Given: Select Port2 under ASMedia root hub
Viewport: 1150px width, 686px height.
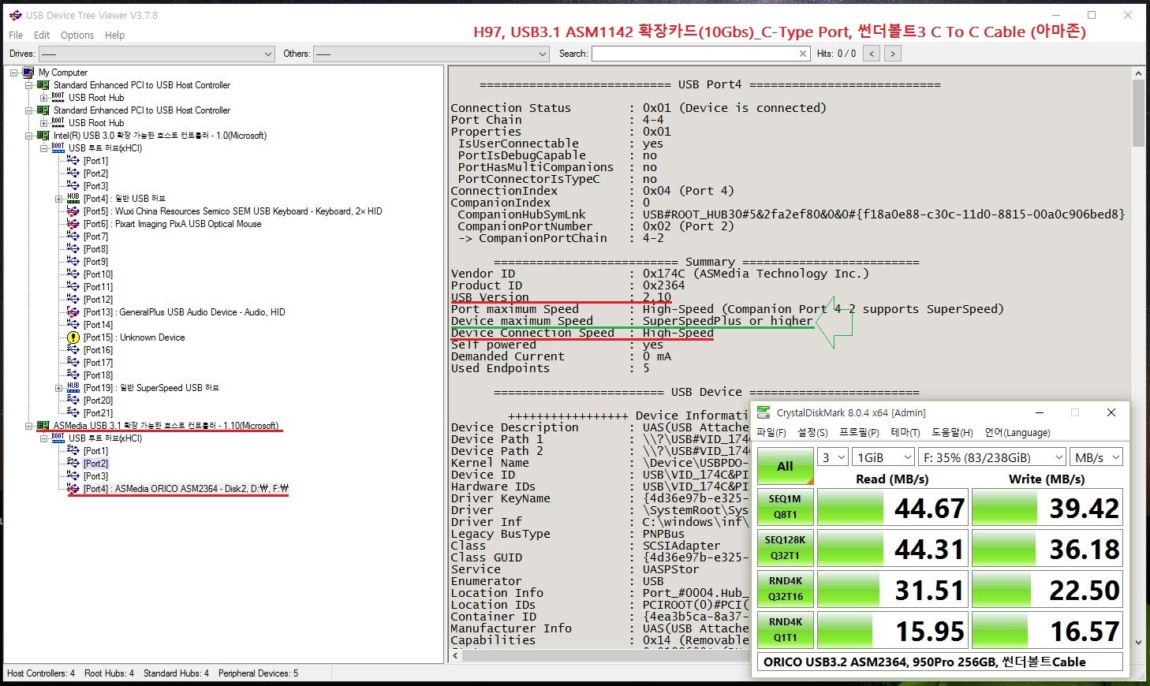Looking at the screenshot, I should tap(96, 464).
